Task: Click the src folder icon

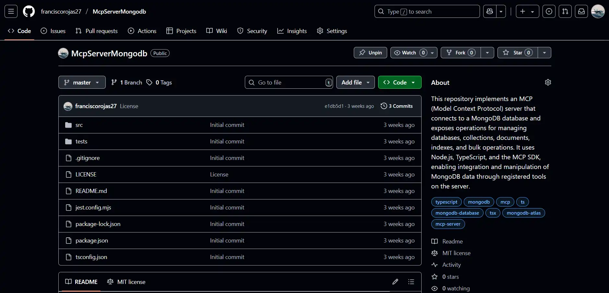Action: tap(68, 125)
